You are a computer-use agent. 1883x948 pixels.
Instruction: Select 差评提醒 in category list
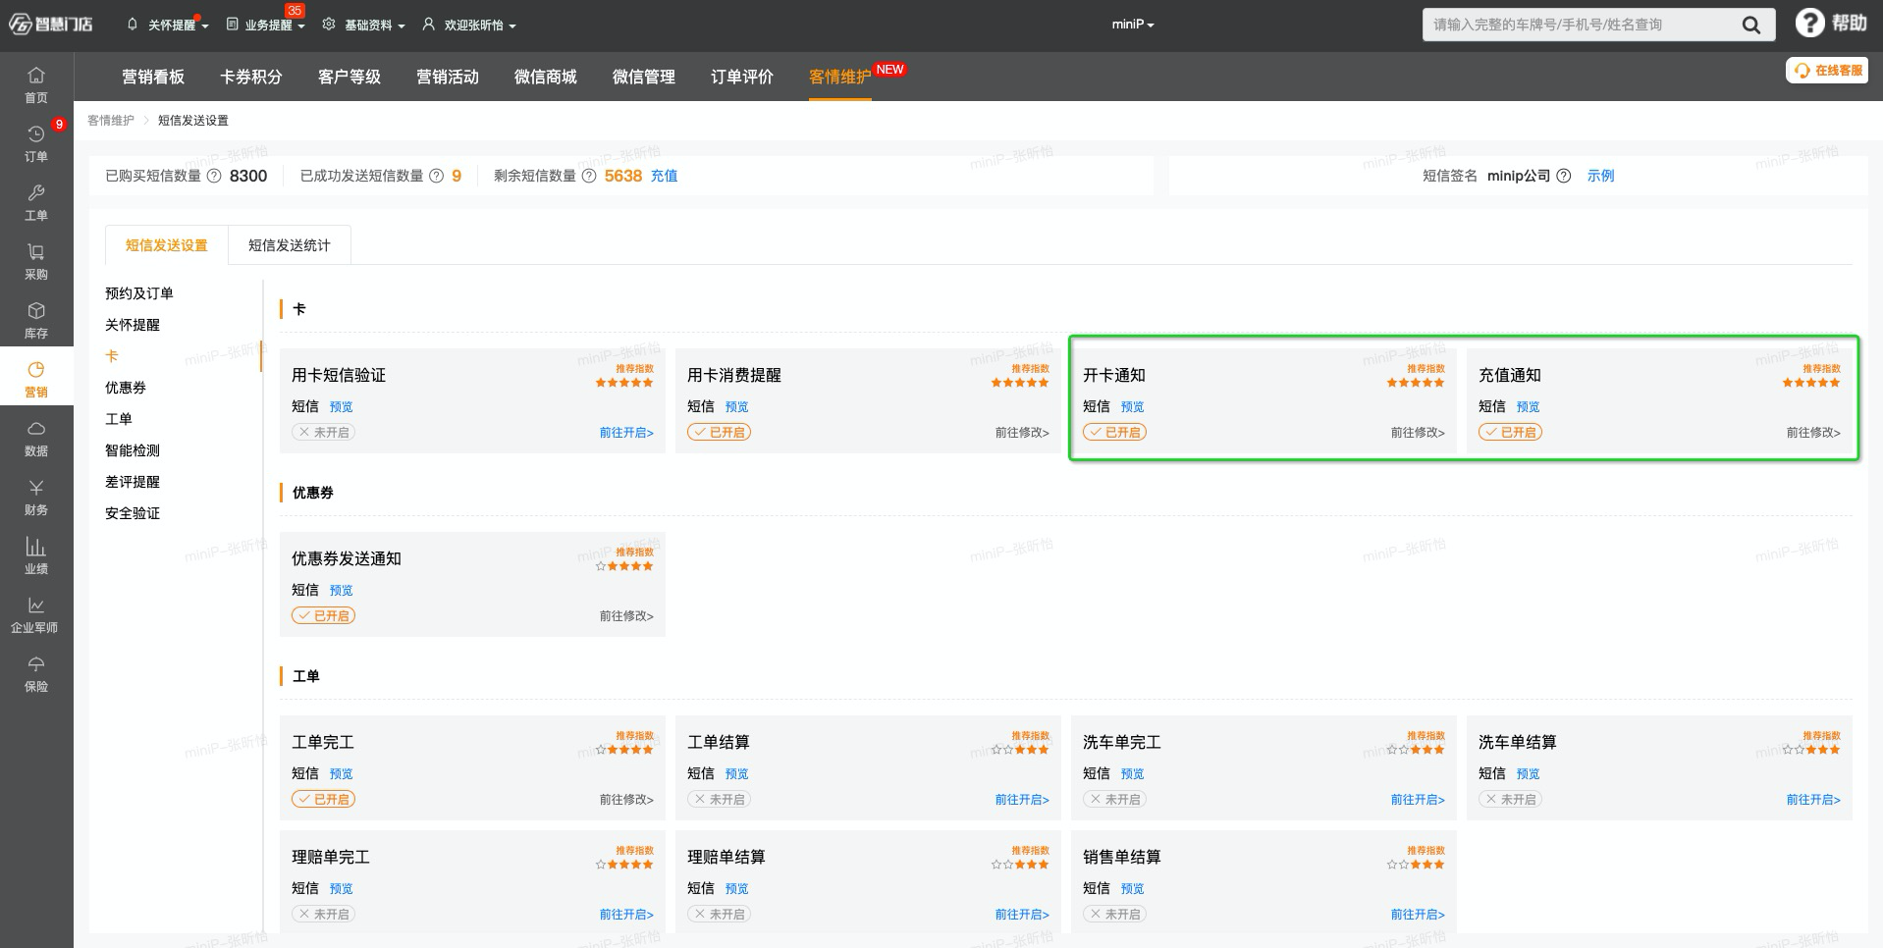point(133,482)
